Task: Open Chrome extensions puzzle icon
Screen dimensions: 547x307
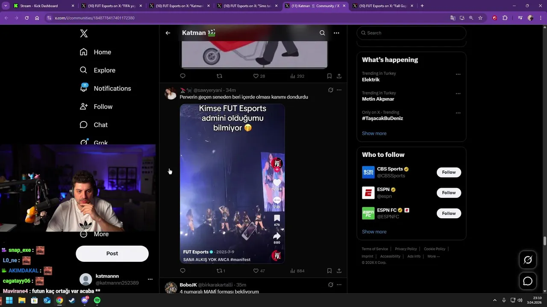Action: coord(505,18)
